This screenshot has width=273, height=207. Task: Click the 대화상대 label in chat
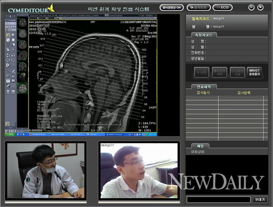point(198,152)
